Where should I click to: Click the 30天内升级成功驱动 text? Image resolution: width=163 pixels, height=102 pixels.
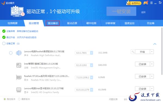click(27, 37)
